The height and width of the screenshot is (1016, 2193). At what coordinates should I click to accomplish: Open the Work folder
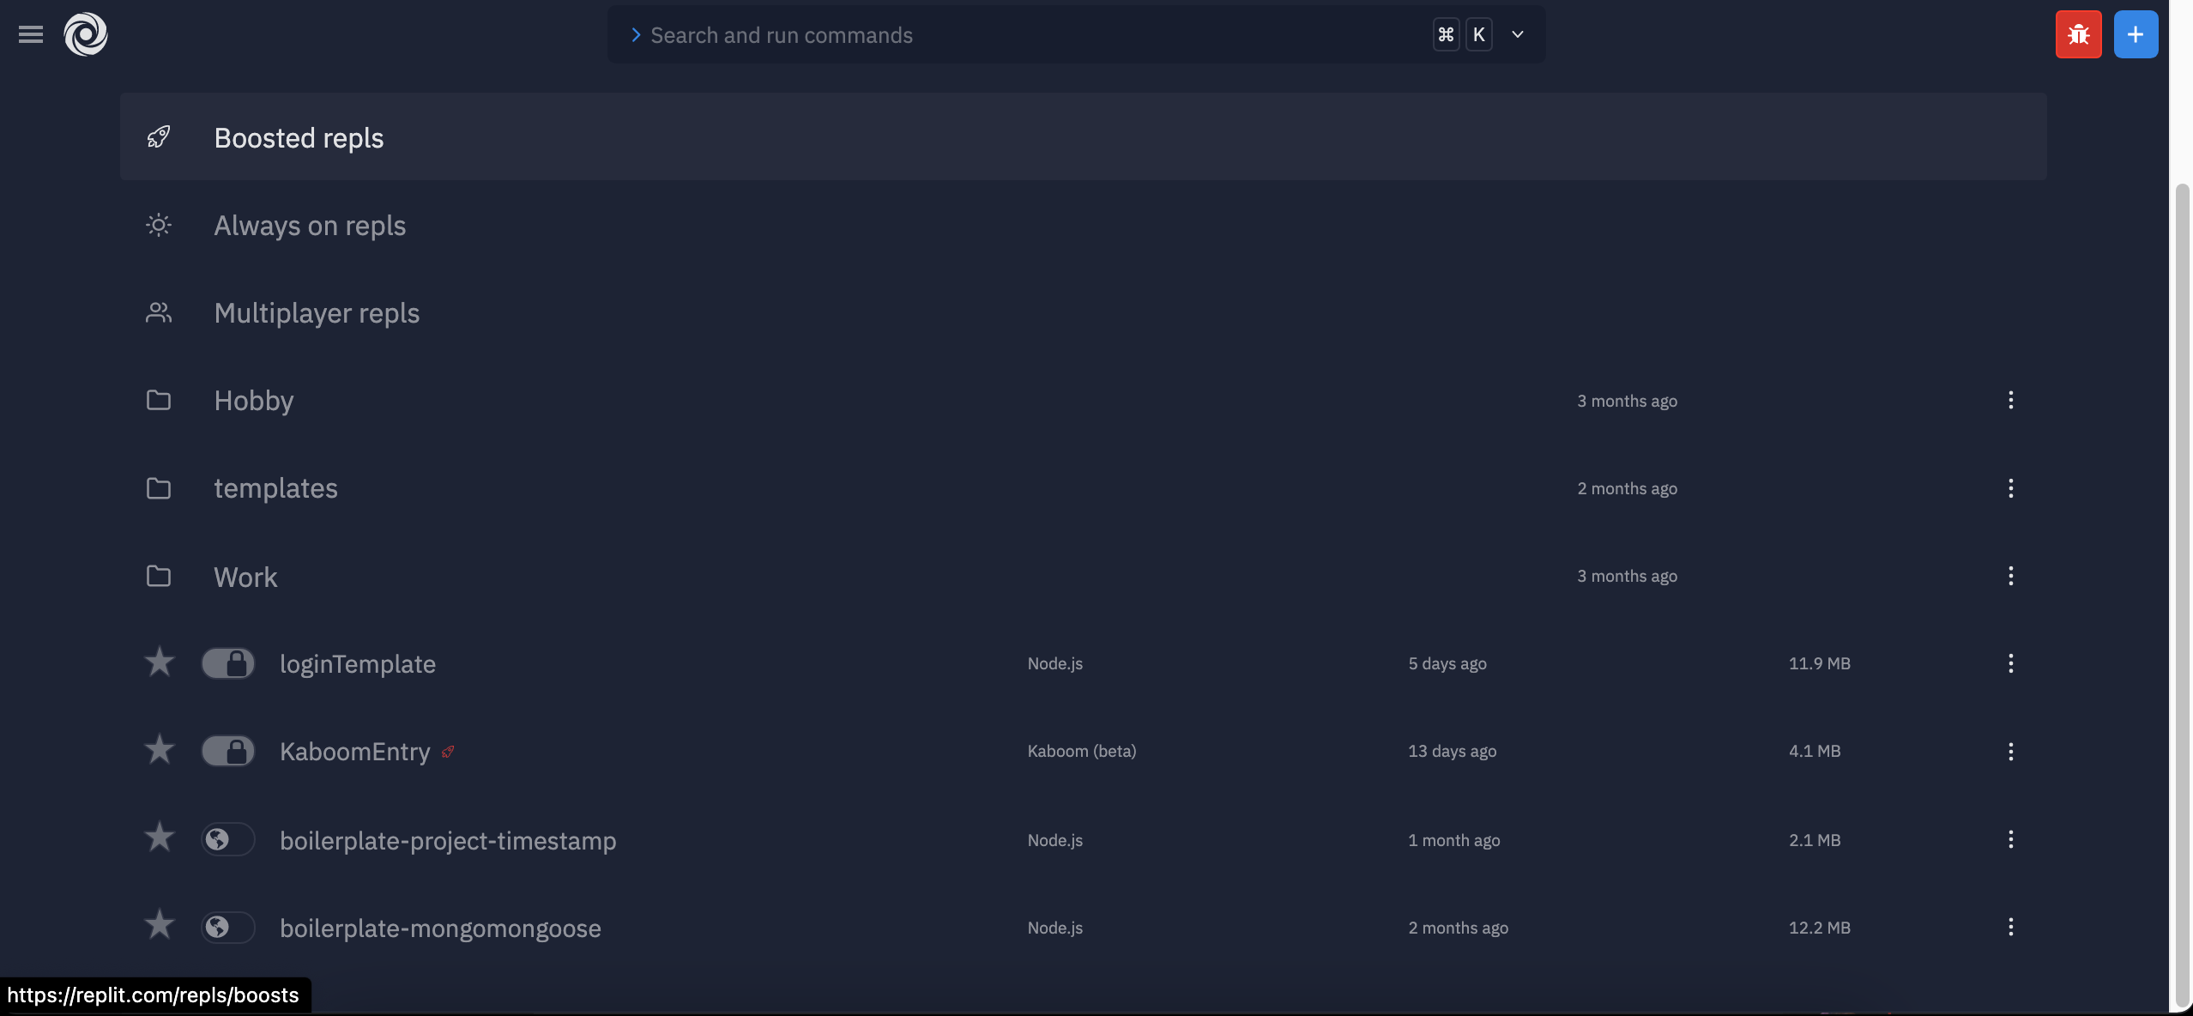pos(1083,576)
